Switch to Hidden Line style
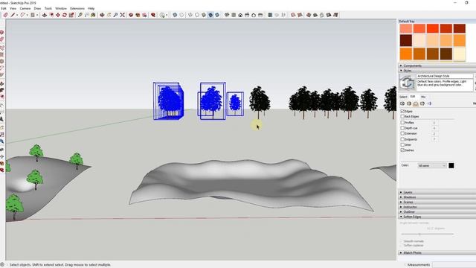Viewport: 476px width, 268px height. [x=197, y=15]
